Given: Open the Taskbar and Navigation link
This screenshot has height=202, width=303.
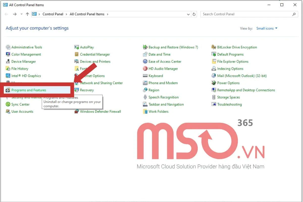Looking at the screenshot, I should point(166,105).
